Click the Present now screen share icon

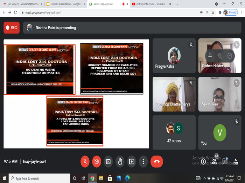(132, 161)
